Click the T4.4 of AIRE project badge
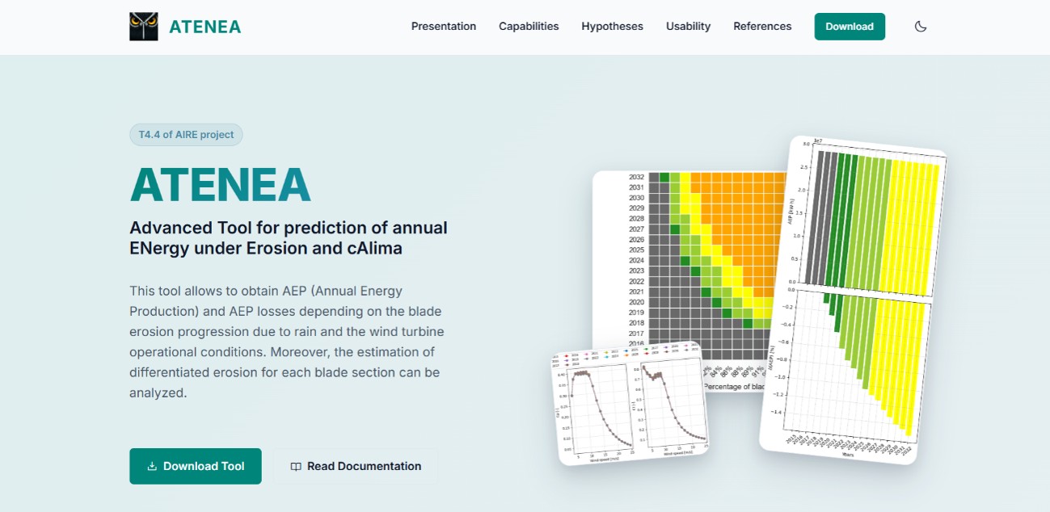 186,135
